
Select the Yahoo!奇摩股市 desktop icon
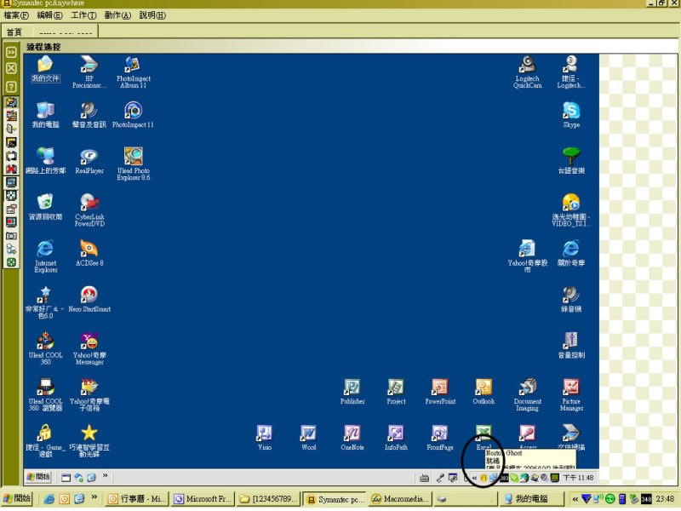pyautogui.click(x=527, y=256)
